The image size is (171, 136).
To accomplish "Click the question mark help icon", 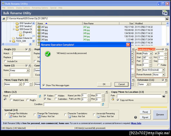I will tap(136, 117).
